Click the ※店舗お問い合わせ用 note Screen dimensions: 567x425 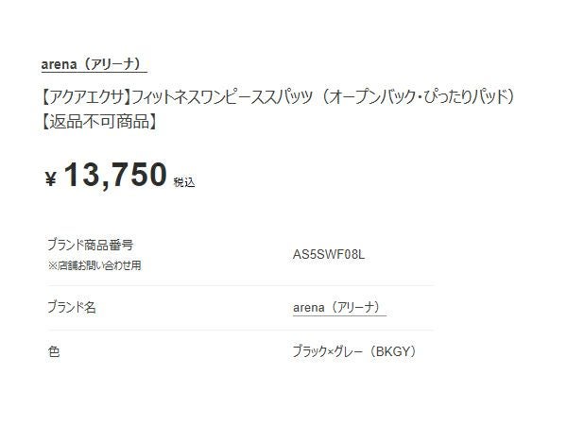[94, 265]
